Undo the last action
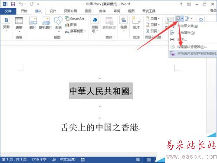This screenshot has height=163, width=217. pyautogui.click(x=21, y=4)
